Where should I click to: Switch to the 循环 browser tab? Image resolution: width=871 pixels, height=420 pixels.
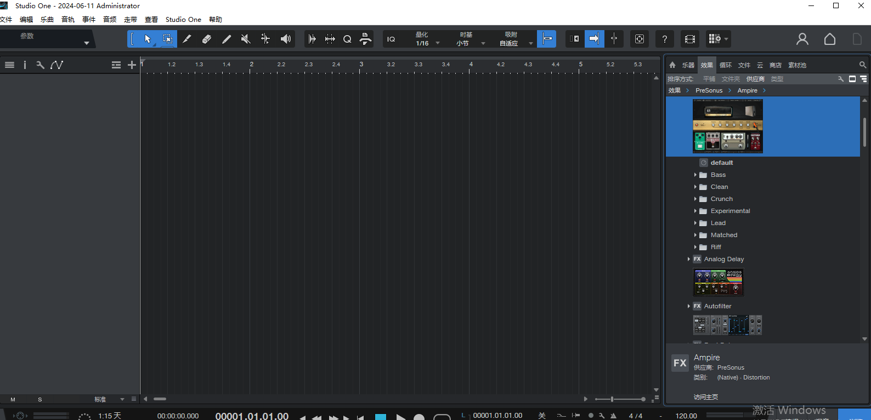(726, 65)
